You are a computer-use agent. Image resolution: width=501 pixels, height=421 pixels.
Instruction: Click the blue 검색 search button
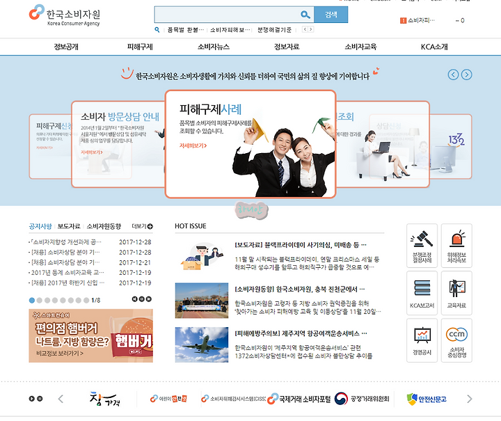click(x=331, y=15)
